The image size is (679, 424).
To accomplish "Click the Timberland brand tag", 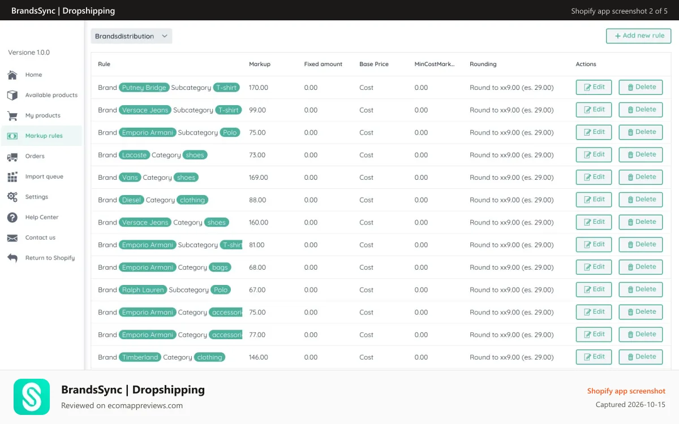I will 140,357.
